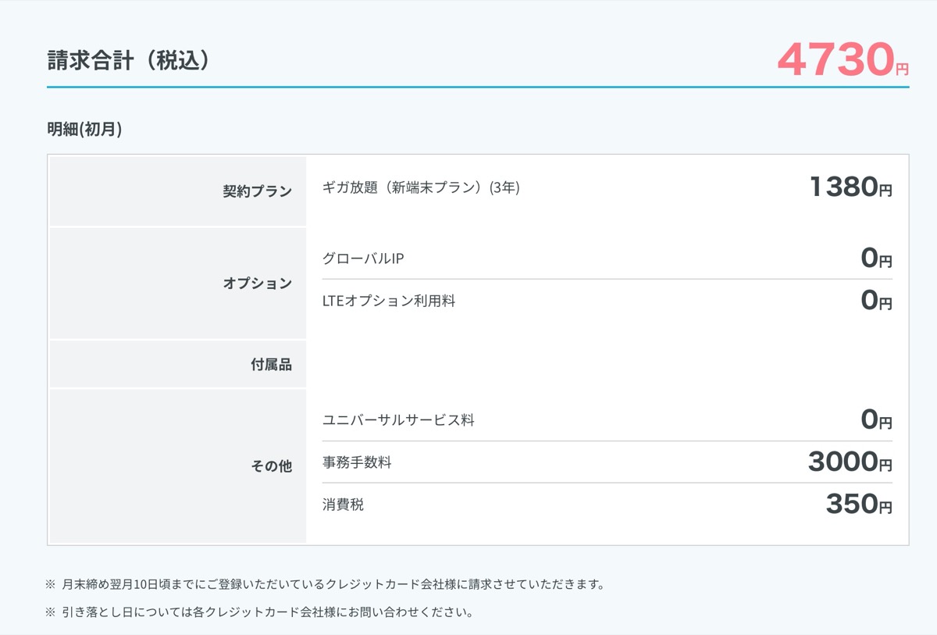Screen dimensions: 937x635
Task: Select the グローバルIP option label
Action: [363, 259]
